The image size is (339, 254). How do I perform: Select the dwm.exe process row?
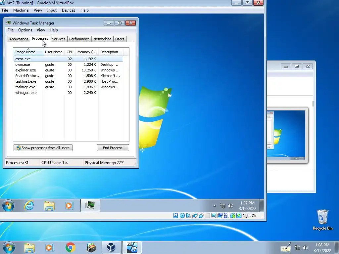[x=68, y=64]
